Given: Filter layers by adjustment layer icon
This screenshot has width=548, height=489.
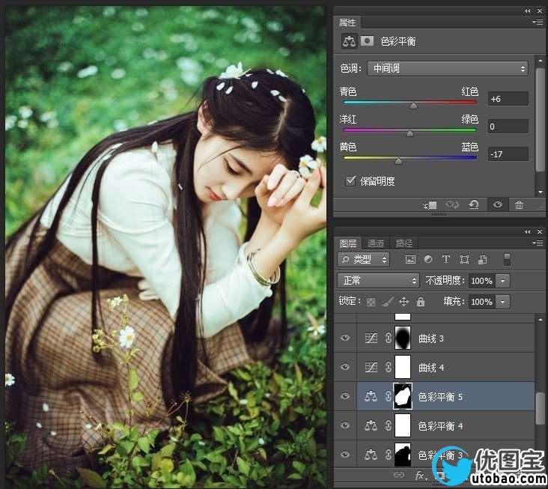Looking at the screenshot, I should tap(428, 259).
